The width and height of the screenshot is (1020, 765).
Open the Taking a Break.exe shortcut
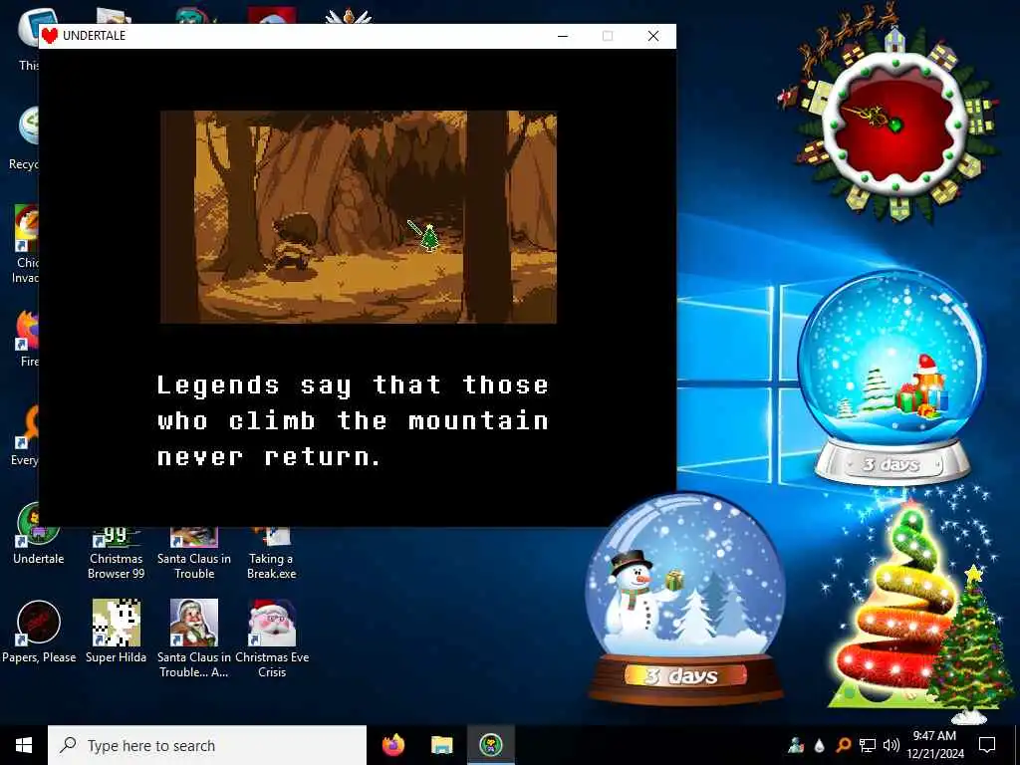(271, 552)
